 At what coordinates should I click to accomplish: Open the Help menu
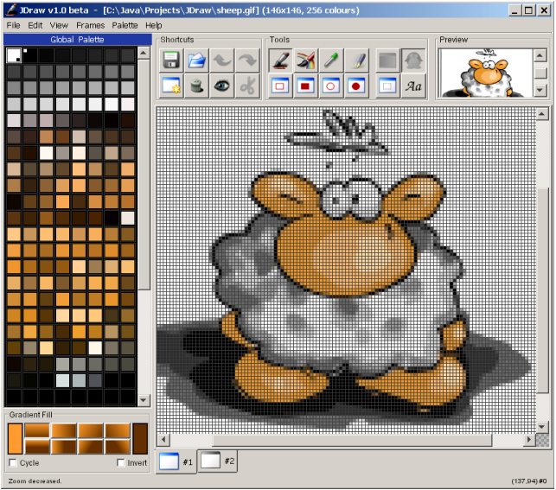pyautogui.click(x=154, y=26)
